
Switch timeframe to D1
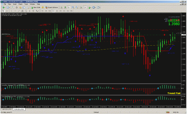pos(64,11)
